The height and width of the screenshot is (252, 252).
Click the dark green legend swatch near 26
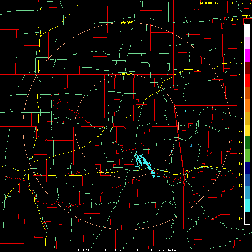point(247,143)
